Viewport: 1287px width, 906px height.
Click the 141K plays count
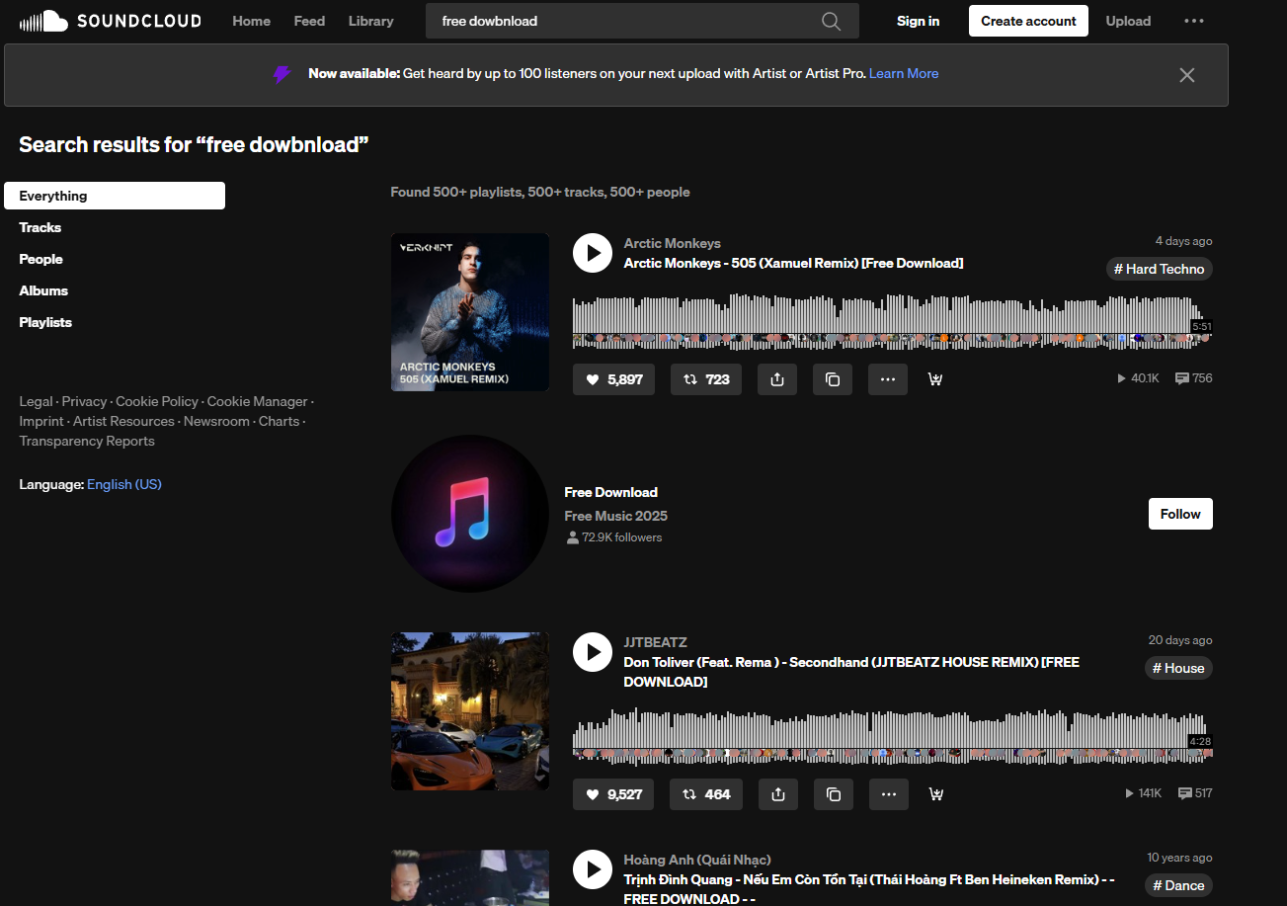click(x=1144, y=793)
